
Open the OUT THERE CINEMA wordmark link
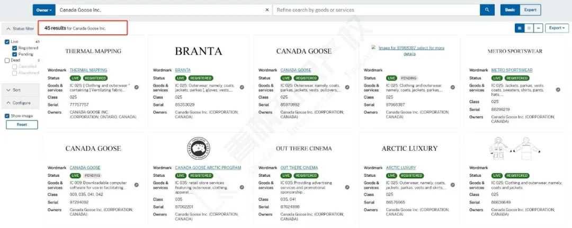(299, 168)
